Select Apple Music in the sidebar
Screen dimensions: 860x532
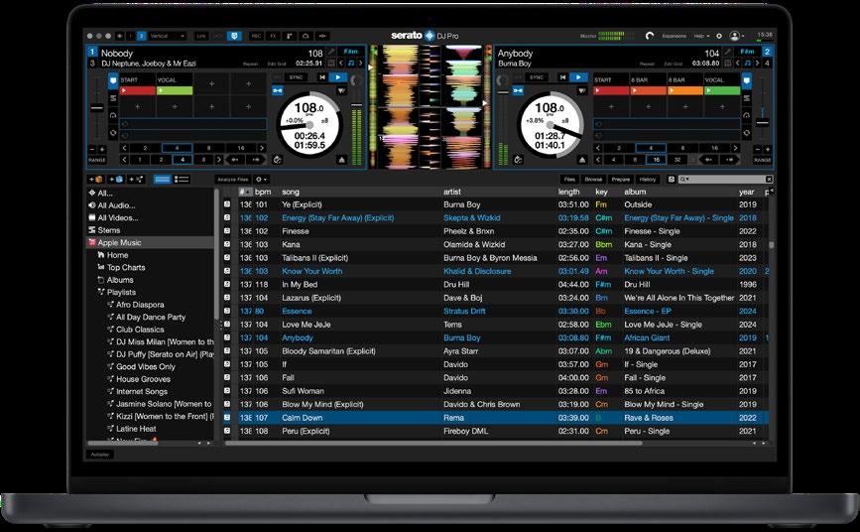(x=151, y=242)
